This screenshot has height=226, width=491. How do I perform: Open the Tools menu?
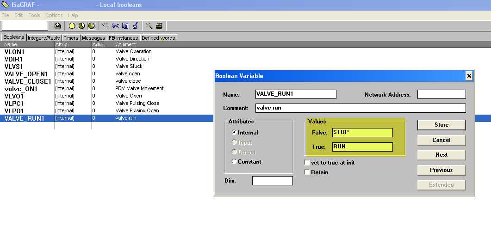tap(34, 15)
